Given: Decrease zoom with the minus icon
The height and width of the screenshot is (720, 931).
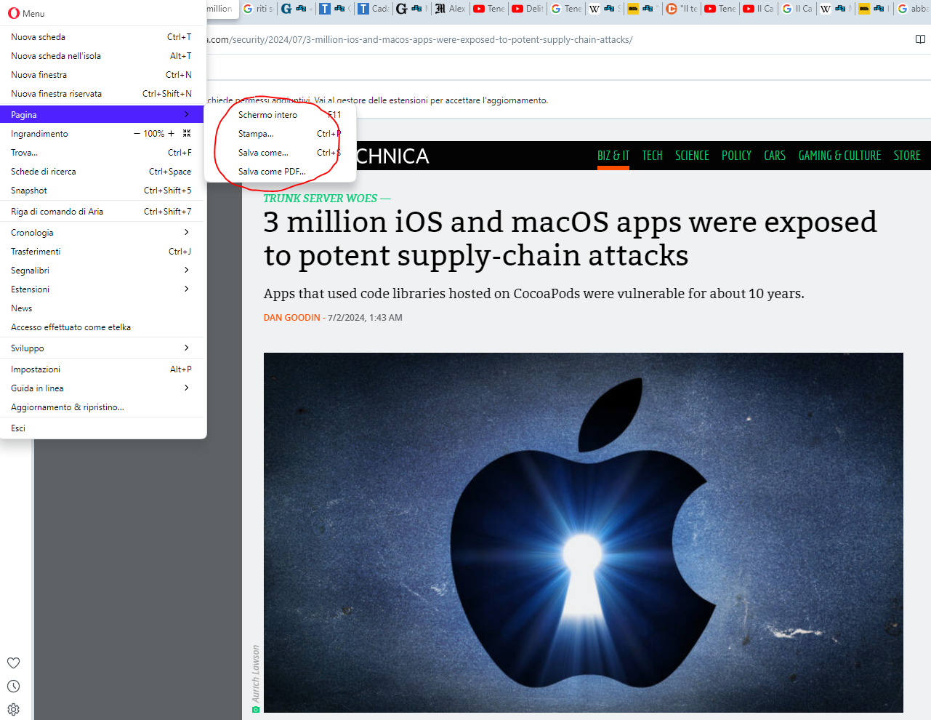Looking at the screenshot, I should point(137,134).
